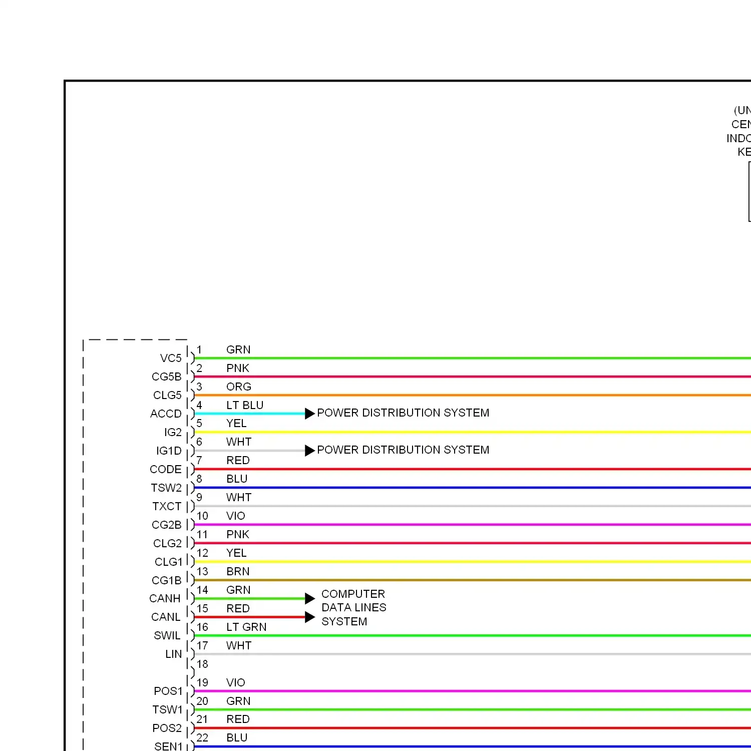Image resolution: width=751 pixels, height=751 pixels.
Task: Select the POS1 terminal label
Action: coord(168,691)
